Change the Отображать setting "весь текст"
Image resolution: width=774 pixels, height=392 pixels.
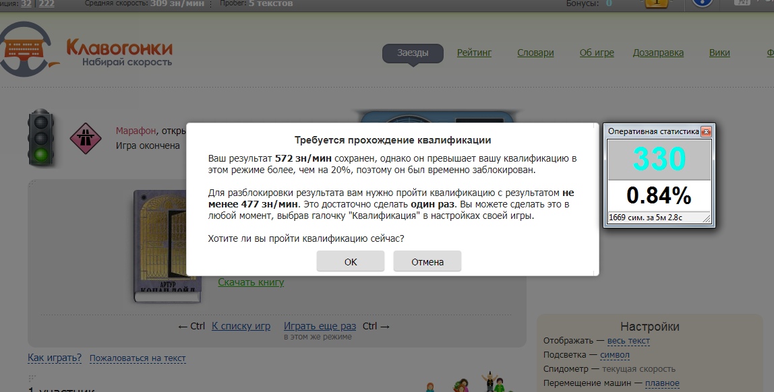click(628, 341)
